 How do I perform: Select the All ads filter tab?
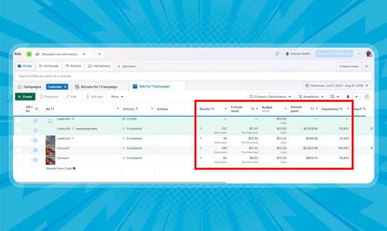(x=24, y=66)
